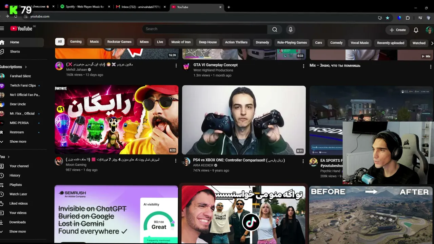Open Psychic Hand channel avatar
434x244 pixels.
[313, 162]
